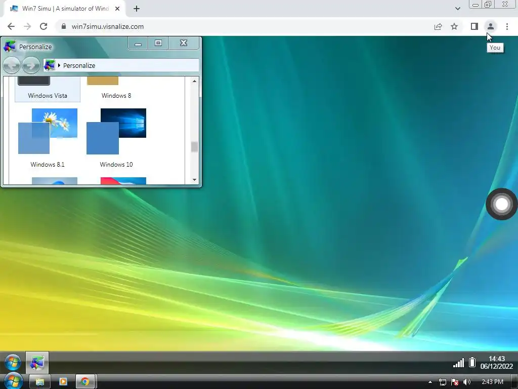Click the Chrome back button
The height and width of the screenshot is (389, 518).
11,26
